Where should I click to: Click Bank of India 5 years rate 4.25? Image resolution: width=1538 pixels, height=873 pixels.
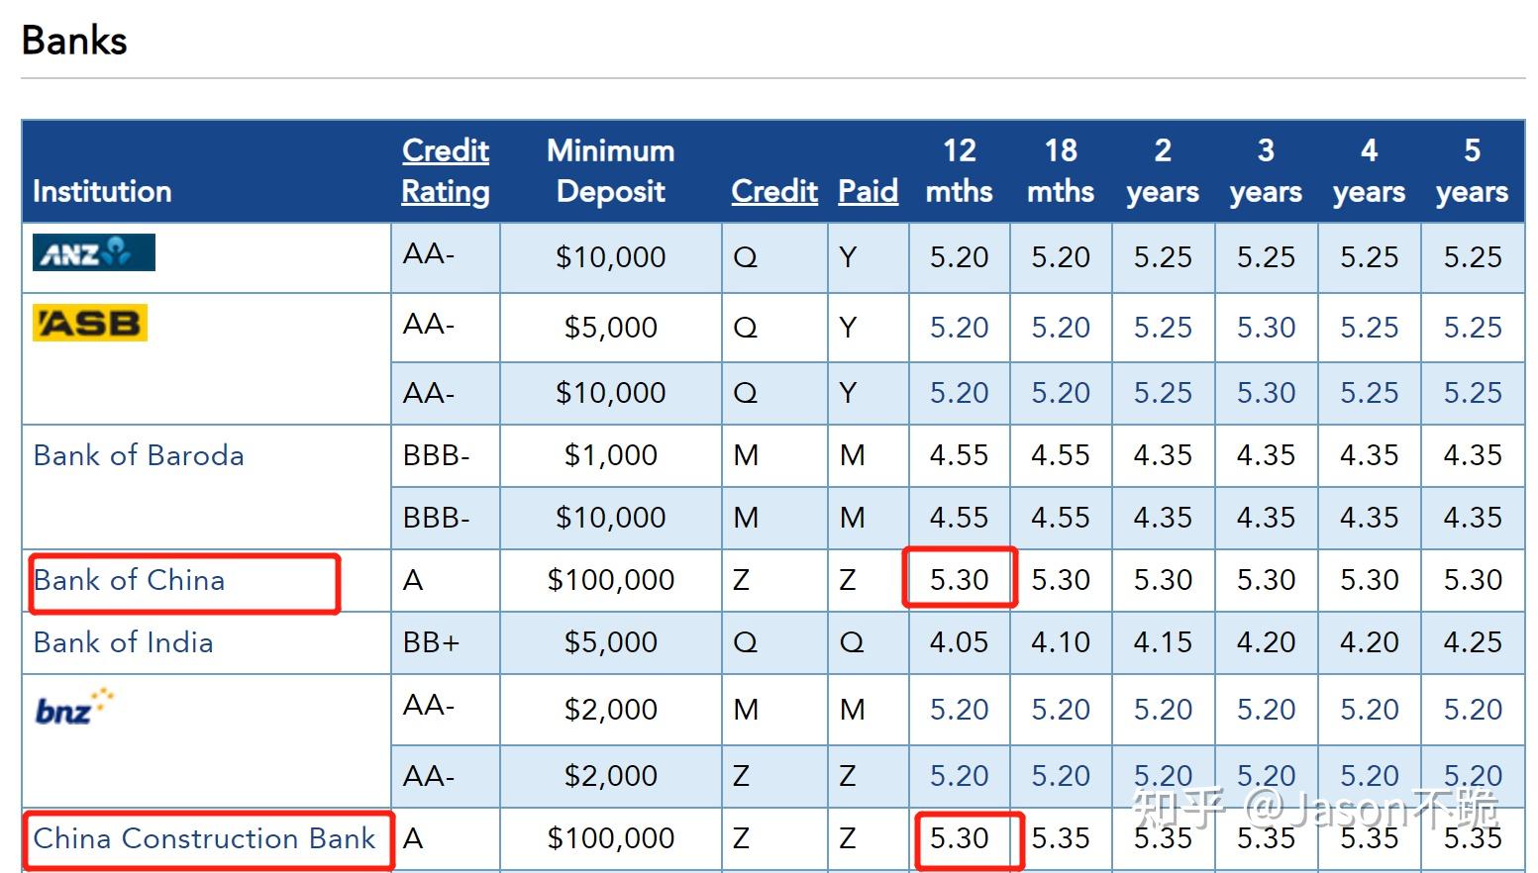1473,642
